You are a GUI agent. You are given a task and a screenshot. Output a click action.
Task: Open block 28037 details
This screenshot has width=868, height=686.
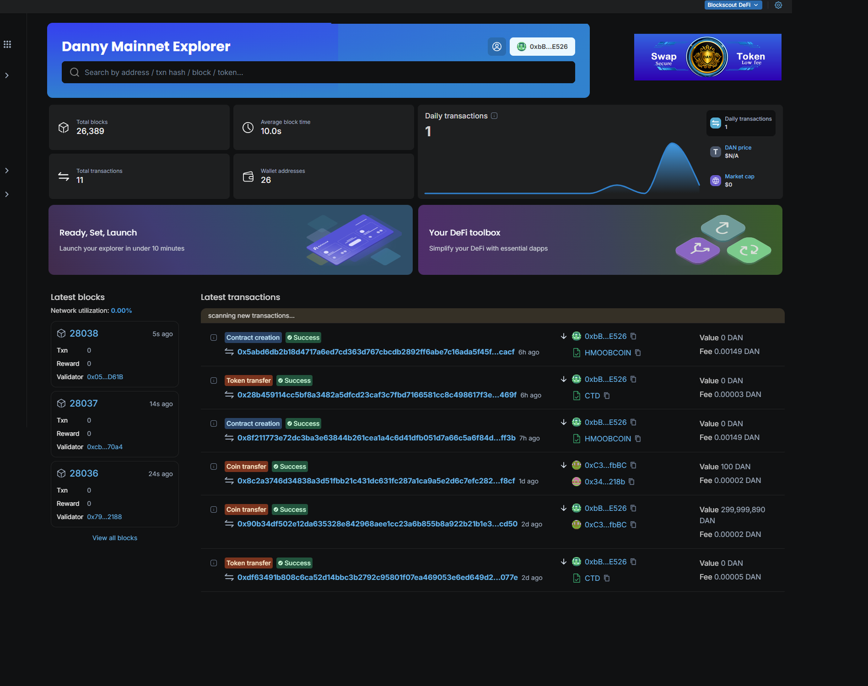pyautogui.click(x=84, y=403)
